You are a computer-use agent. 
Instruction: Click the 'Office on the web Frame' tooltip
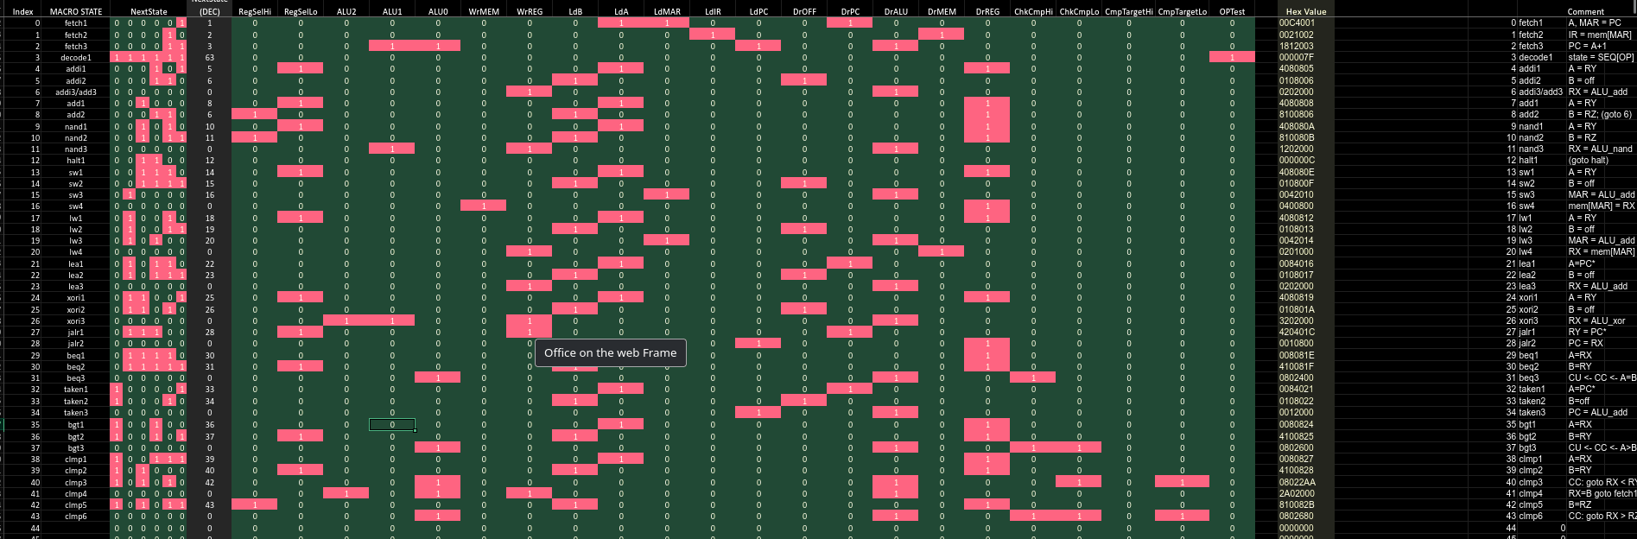click(x=610, y=352)
